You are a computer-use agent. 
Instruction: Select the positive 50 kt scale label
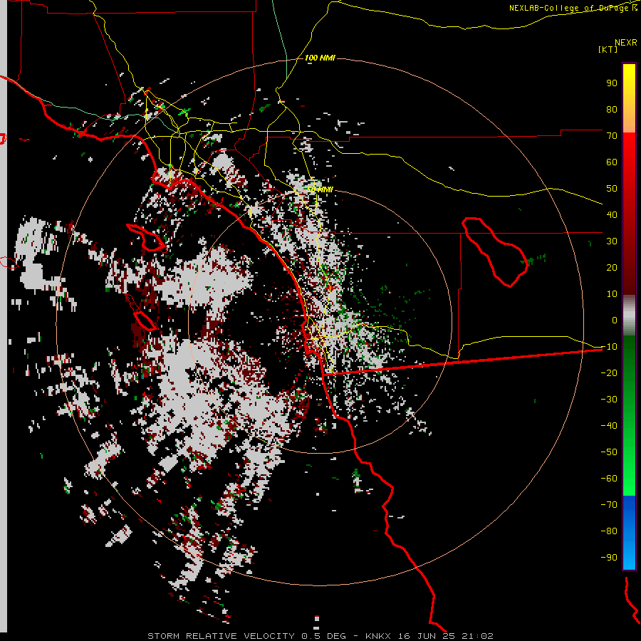[x=612, y=189]
